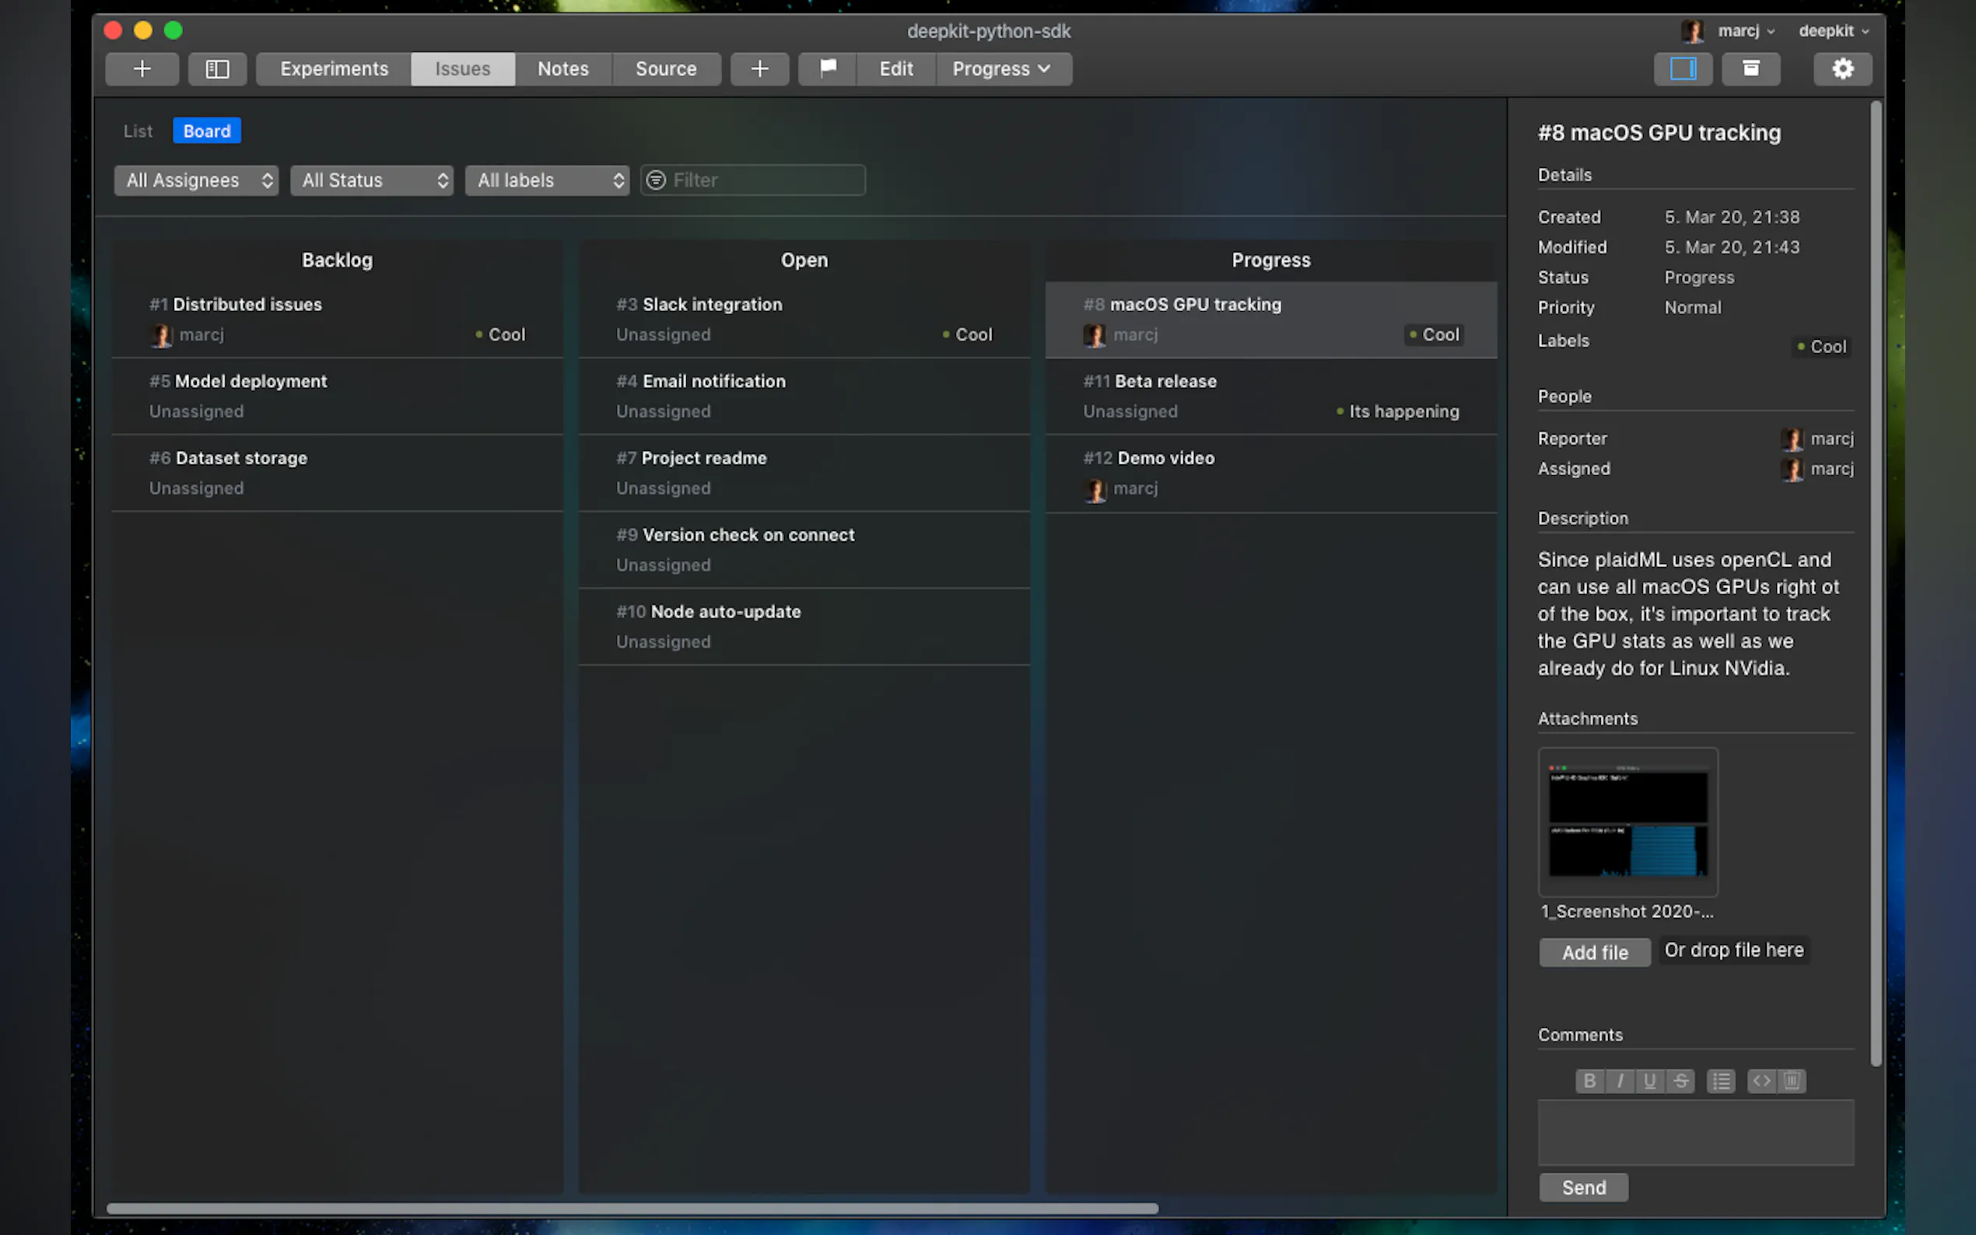Click the strikethrough formatting icon

point(1680,1081)
